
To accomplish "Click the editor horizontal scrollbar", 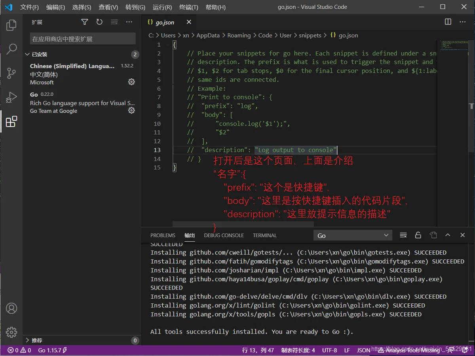I will point(243,225).
